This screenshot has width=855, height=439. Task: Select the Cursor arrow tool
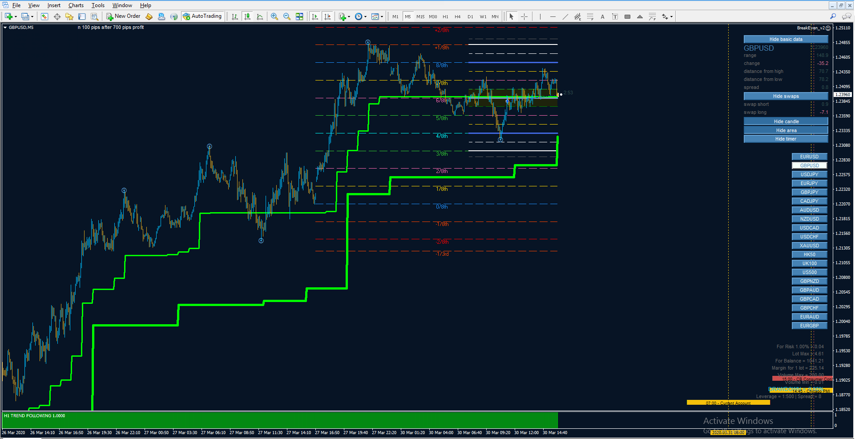tap(512, 16)
